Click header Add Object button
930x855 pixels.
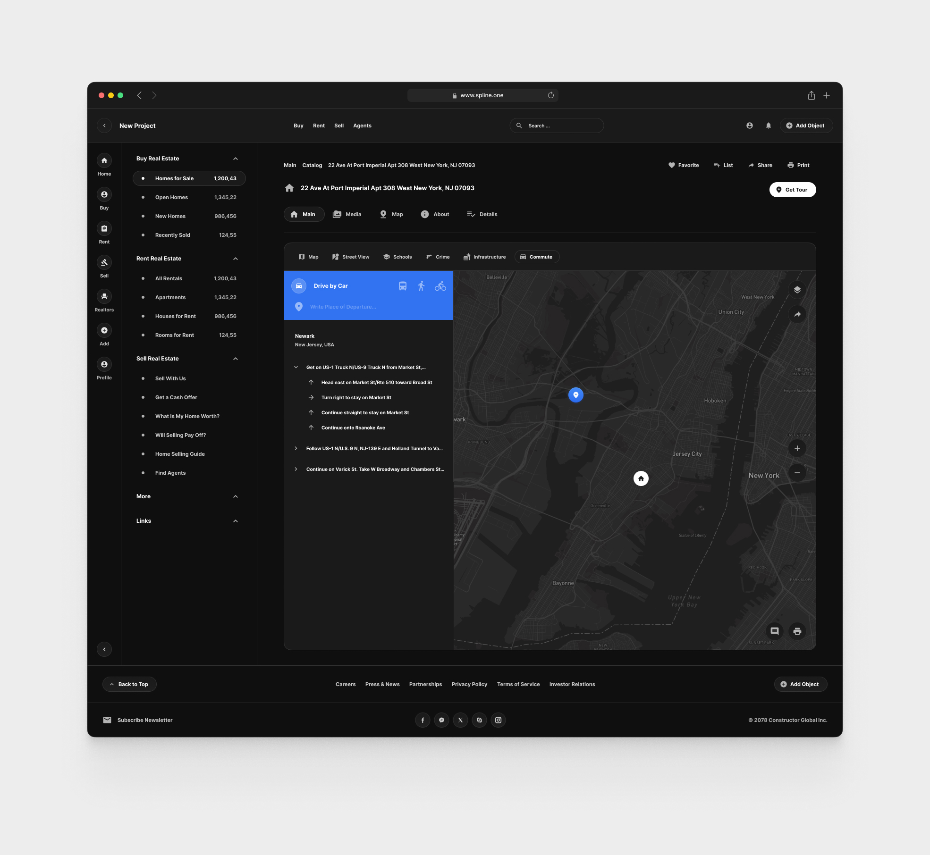pyautogui.click(x=806, y=126)
